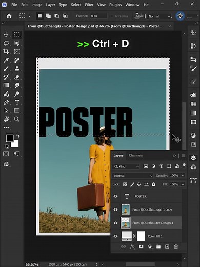The image size is (200, 267).
Task: Select the History Brush tool
Action: click(6, 77)
